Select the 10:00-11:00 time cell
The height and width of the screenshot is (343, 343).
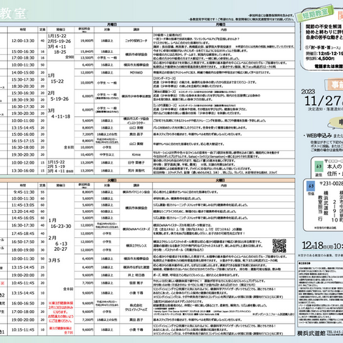pyautogui.click(x=23, y=121)
